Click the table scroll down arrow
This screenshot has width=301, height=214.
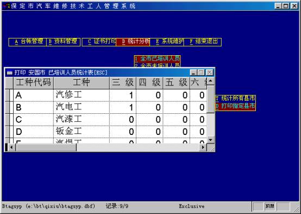pos(210,140)
